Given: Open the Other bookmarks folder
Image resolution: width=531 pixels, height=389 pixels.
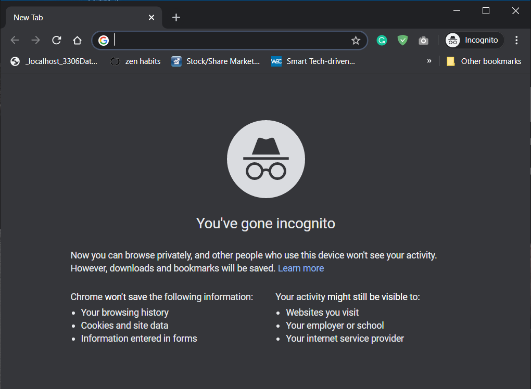Looking at the screenshot, I should [484, 61].
